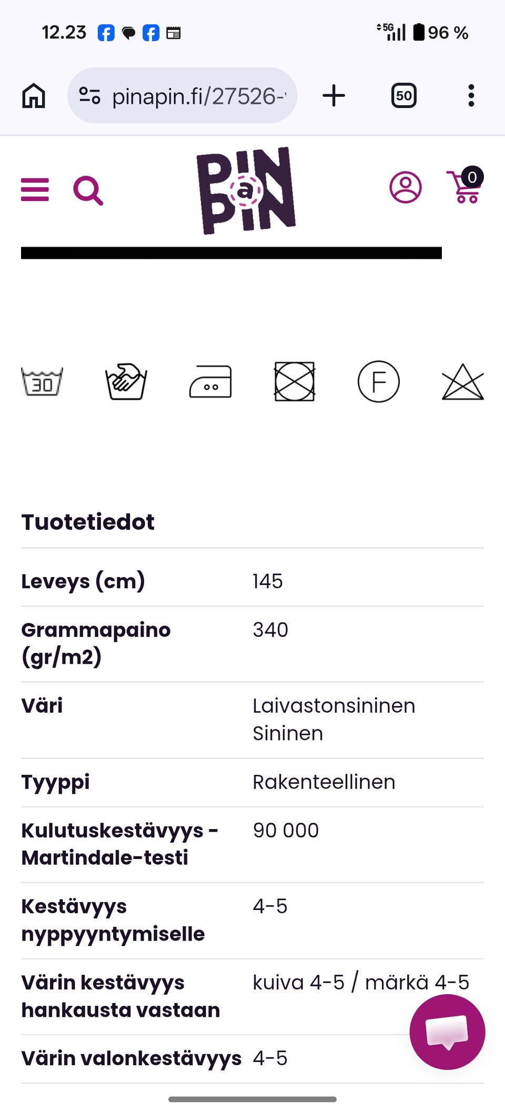The height and width of the screenshot is (1112, 505).
Task: Tap the two-dot ironing care symbol
Action: [210, 381]
